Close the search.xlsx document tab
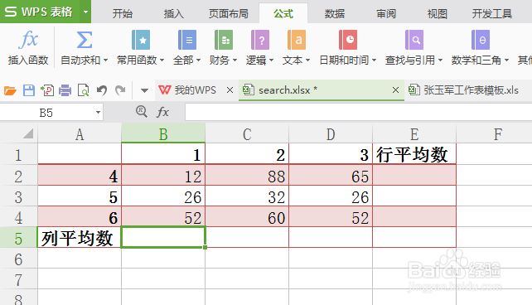This screenshot has height=305, width=532. [x=395, y=90]
